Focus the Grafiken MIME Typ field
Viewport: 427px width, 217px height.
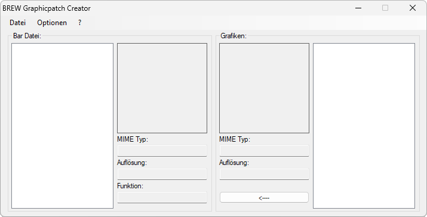click(264, 151)
